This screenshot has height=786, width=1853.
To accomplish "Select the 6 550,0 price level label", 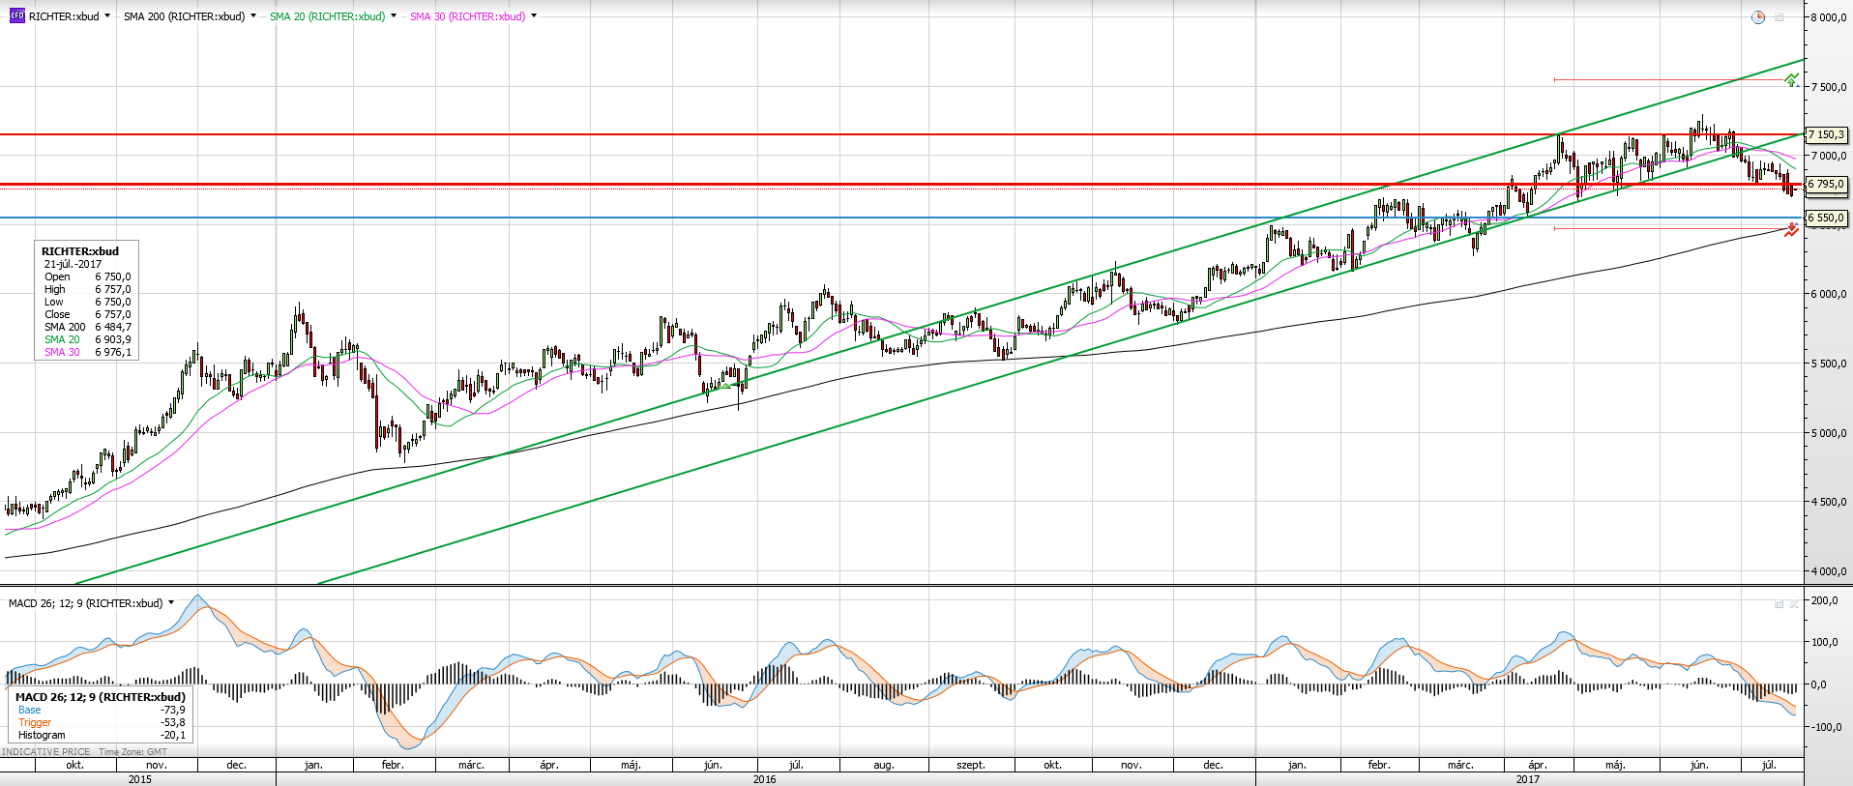I will point(1826,218).
